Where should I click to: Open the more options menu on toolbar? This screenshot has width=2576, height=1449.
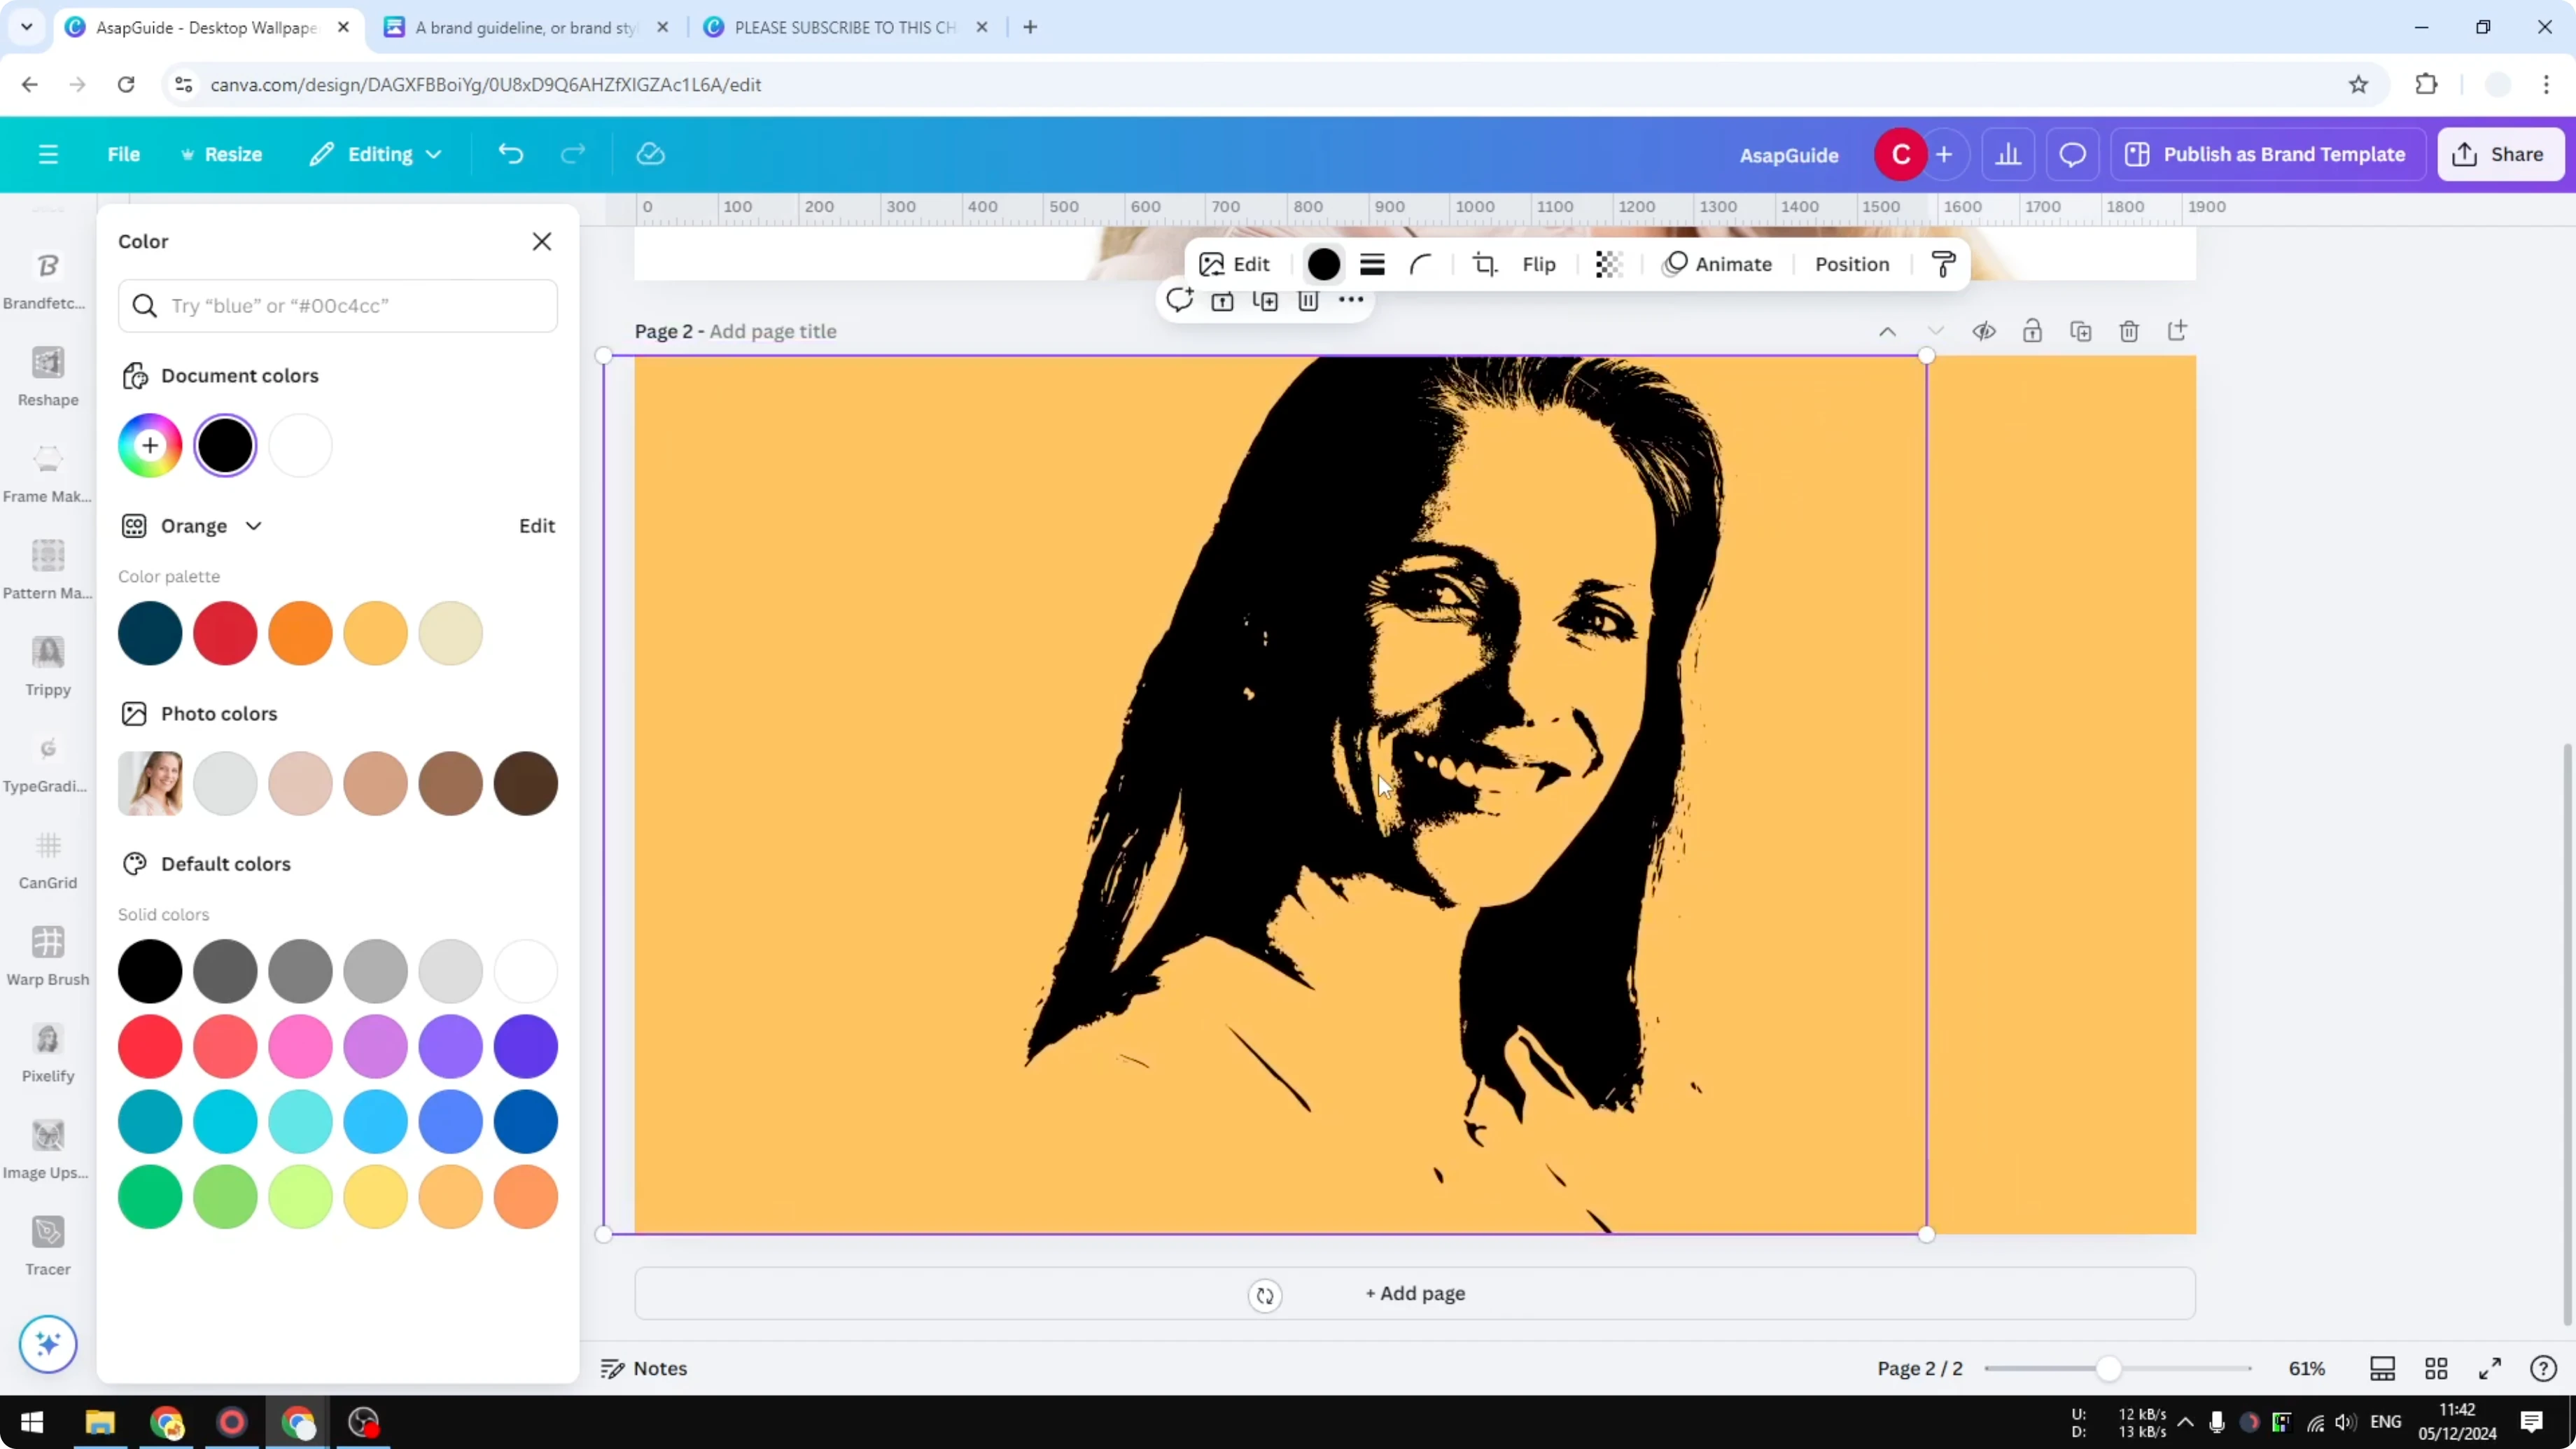click(x=1350, y=300)
